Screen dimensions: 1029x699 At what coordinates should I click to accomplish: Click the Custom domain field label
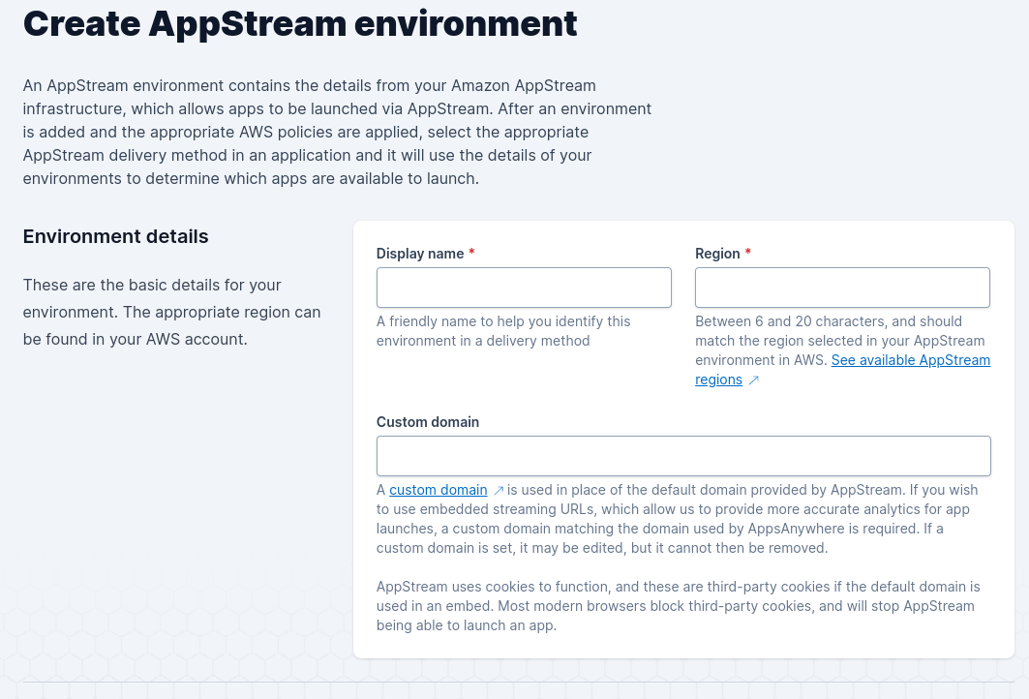pos(428,422)
